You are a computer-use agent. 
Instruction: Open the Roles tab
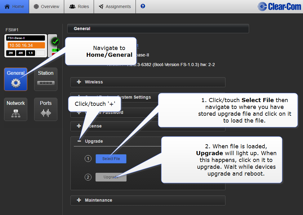pos(79,7)
